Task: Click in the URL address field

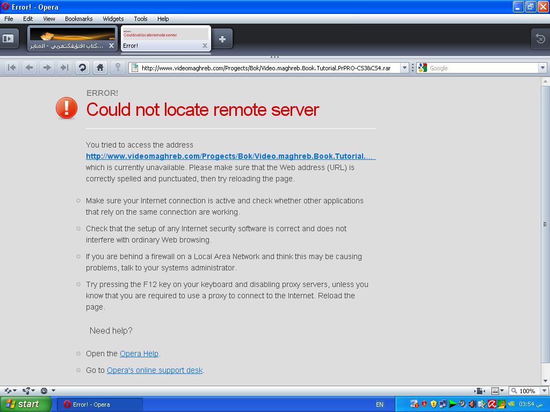Action: coord(269,68)
